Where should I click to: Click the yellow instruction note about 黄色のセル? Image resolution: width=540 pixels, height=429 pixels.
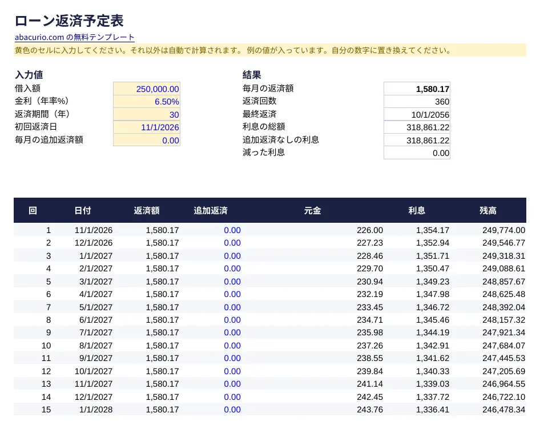[x=270, y=50]
